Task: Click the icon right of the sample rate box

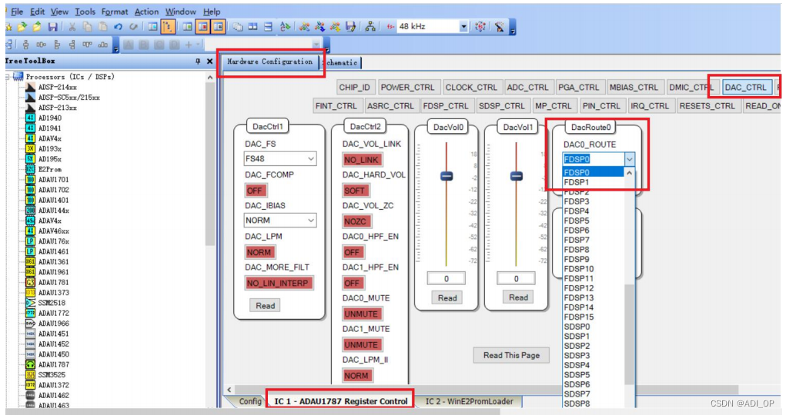Action: point(480,27)
